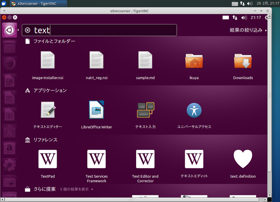Open Text Services Framework reference
Screen dimensions: 280x202
[97, 166]
